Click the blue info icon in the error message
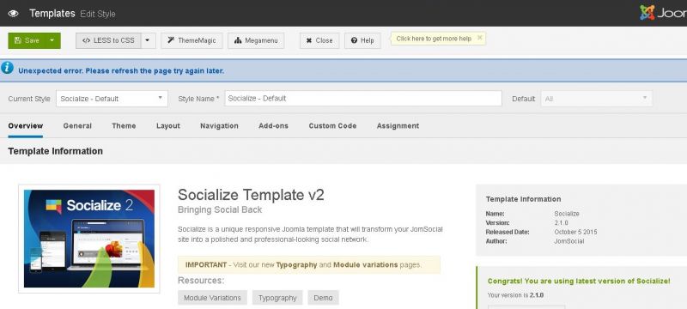 point(7,68)
